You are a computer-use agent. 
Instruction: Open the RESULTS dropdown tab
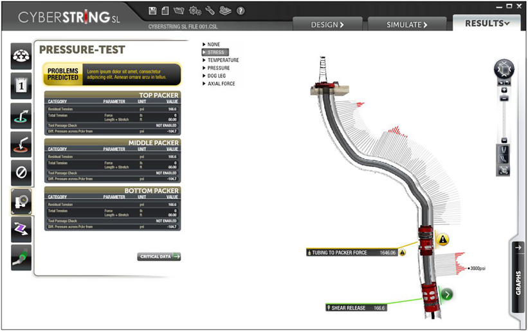coord(487,23)
